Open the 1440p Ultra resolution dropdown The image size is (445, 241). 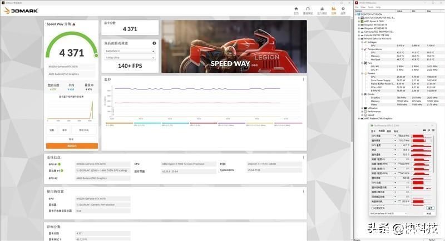[130, 58]
